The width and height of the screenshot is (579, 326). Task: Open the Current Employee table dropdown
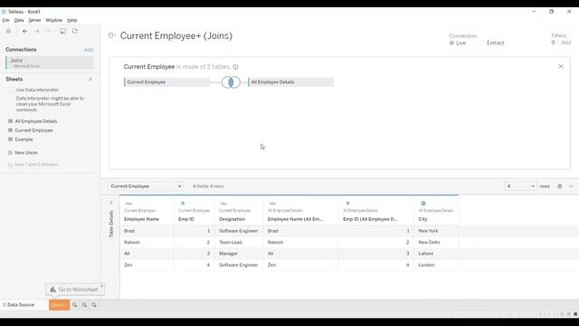[x=146, y=187]
